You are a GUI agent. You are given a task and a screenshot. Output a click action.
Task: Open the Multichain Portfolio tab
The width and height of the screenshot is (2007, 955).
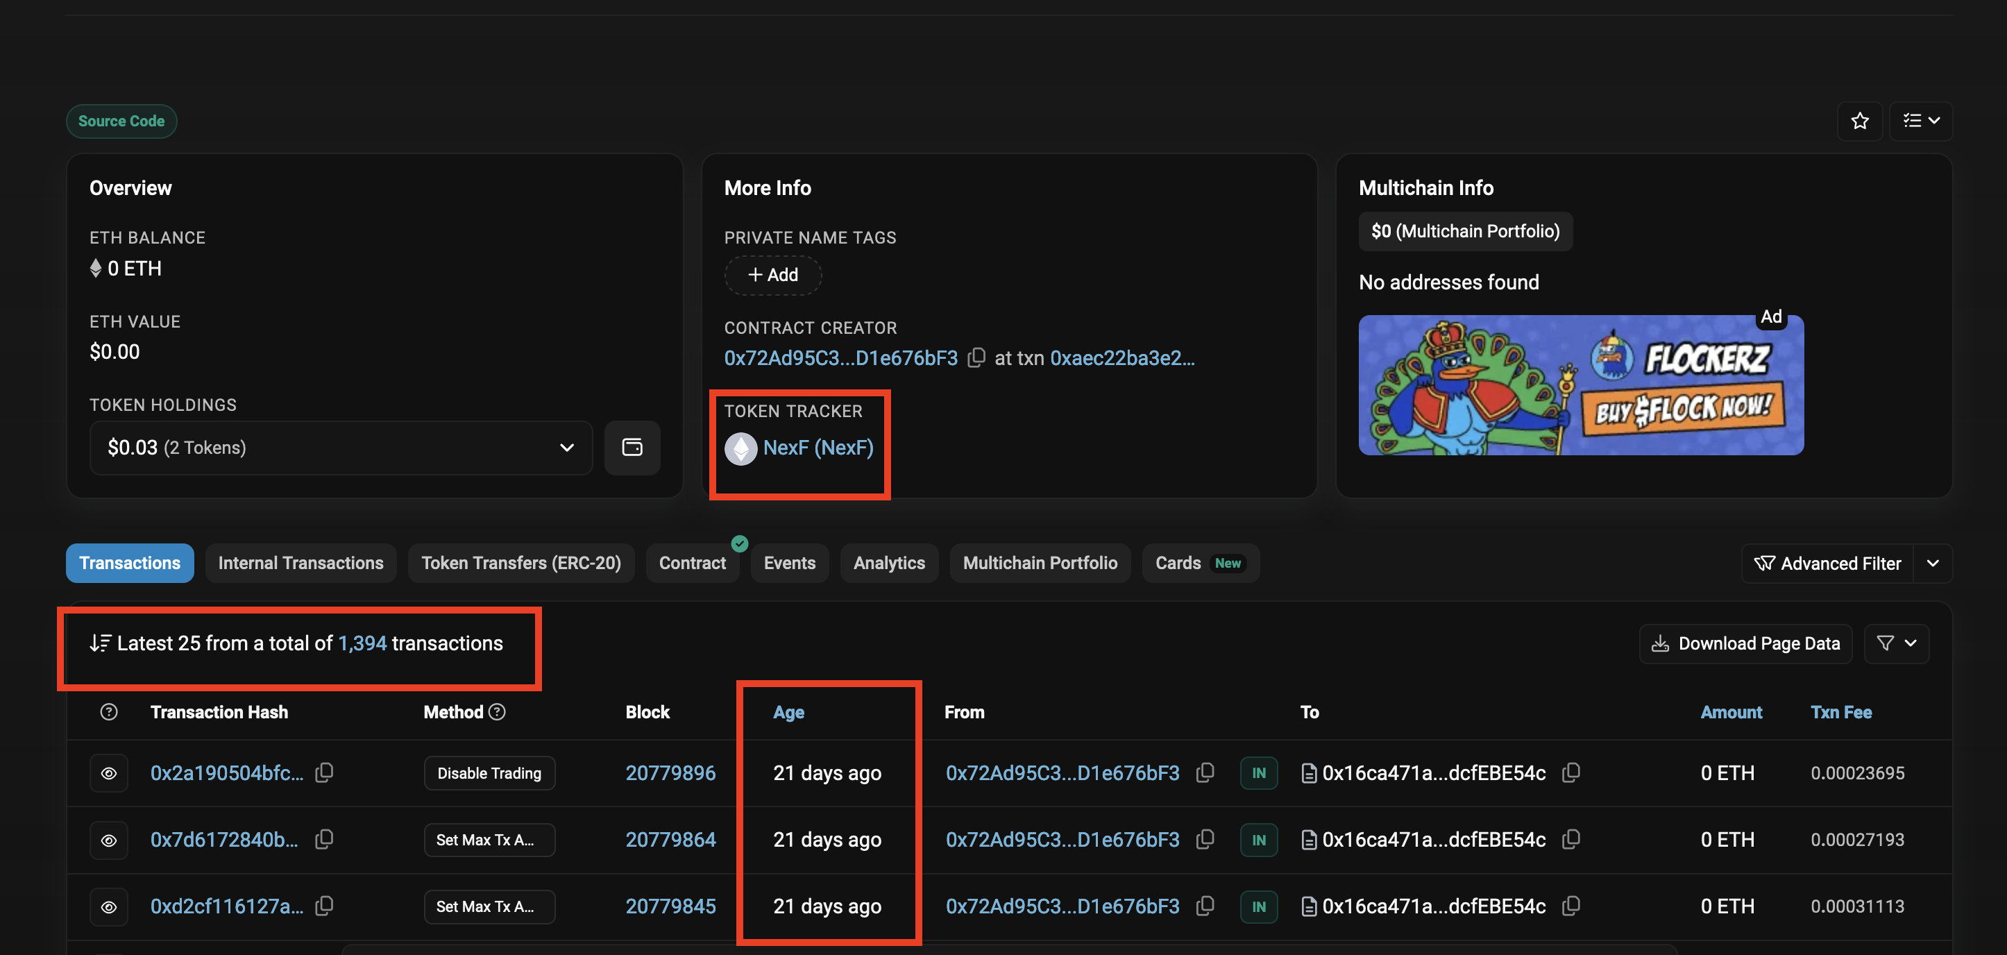point(1040,563)
